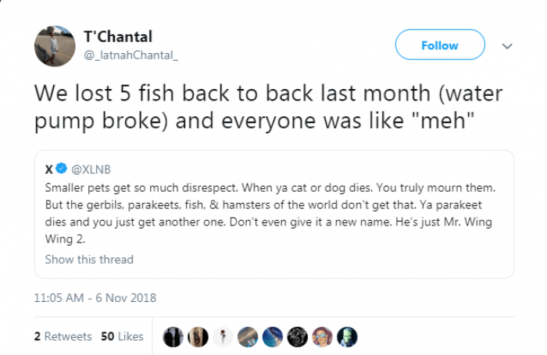Click T'Chantal's profile picture
Image resolution: width=547 pixels, height=355 pixels.
55,46
